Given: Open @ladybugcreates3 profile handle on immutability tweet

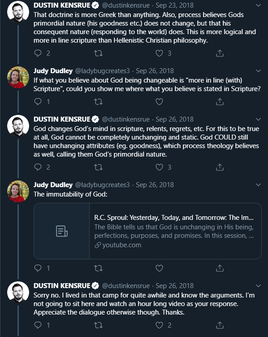Looking at the screenshot, I should [x=103, y=185].
